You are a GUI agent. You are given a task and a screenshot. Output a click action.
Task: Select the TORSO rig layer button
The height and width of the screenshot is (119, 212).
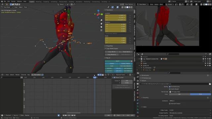point(112,63)
